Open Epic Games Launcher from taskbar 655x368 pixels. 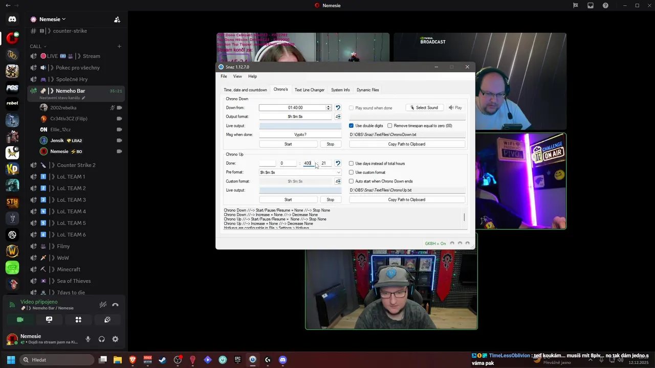237,360
